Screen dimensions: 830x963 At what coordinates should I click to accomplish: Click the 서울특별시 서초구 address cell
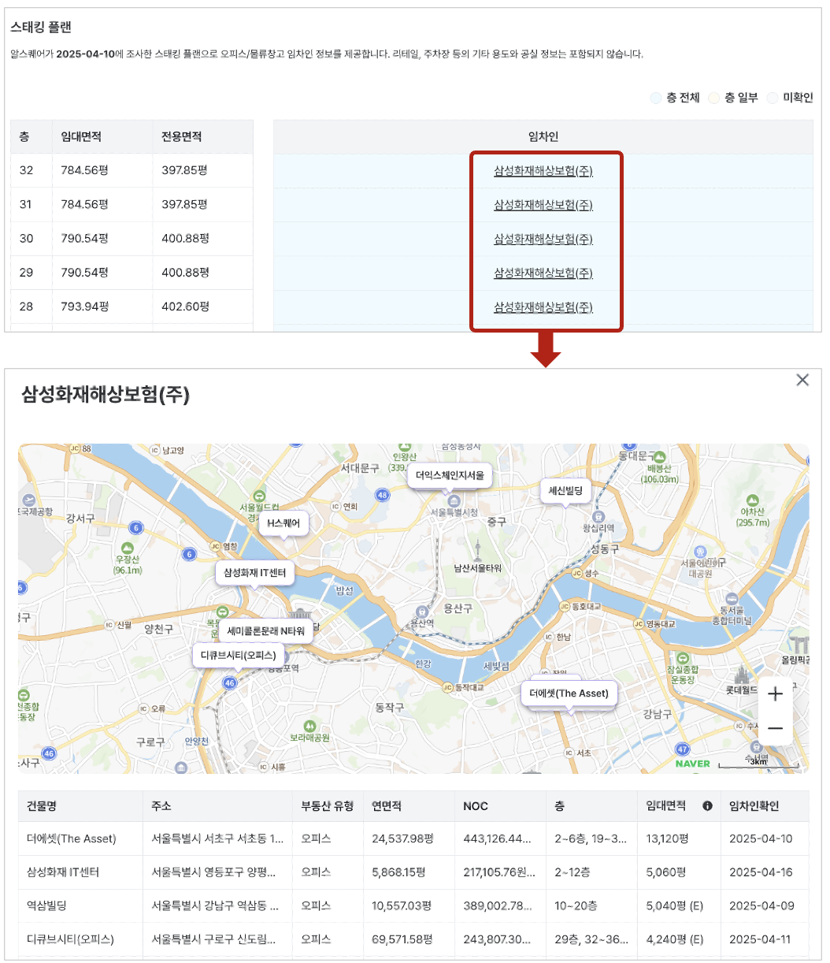click(217, 838)
